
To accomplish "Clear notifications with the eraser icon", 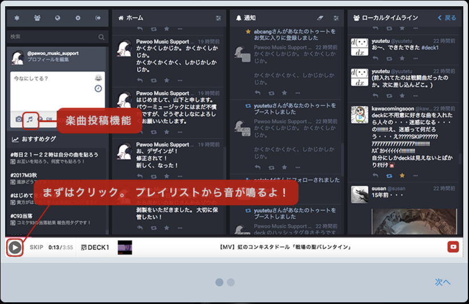I will [x=320, y=18].
